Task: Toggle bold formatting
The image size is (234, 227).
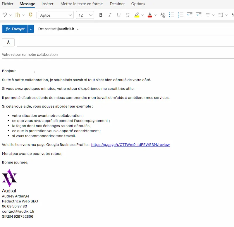Action: pyautogui.click(x=101, y=15)
